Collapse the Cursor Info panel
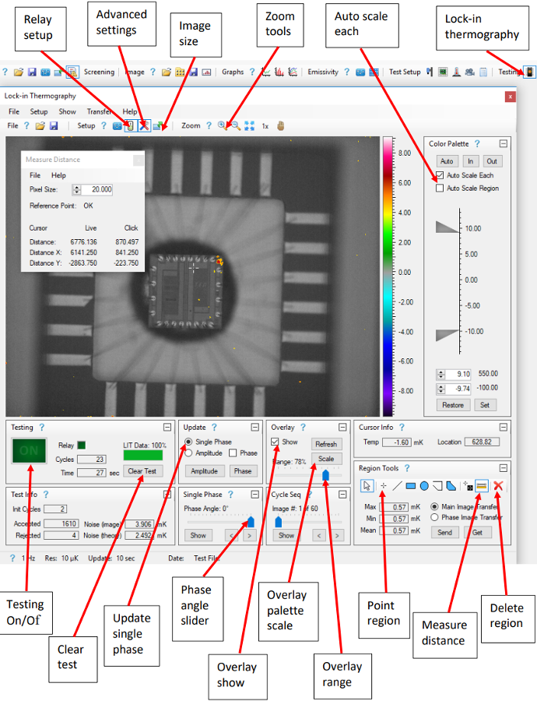 point(503,427)
